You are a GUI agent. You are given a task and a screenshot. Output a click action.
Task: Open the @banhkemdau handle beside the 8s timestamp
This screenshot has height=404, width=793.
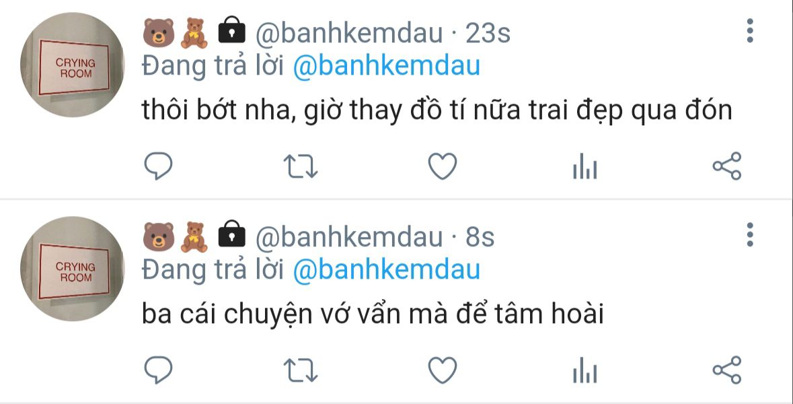click(x=349, y=238)
